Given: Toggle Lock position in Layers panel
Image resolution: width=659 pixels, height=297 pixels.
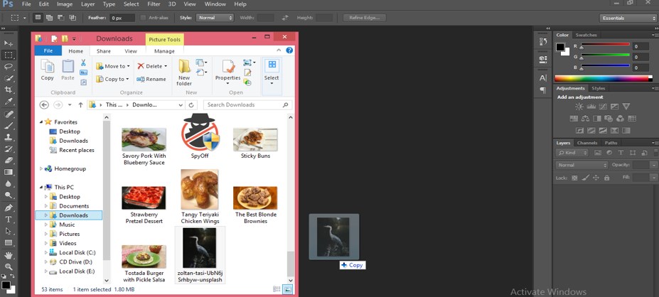Looking at the screenshot, I should pos(596,178).
